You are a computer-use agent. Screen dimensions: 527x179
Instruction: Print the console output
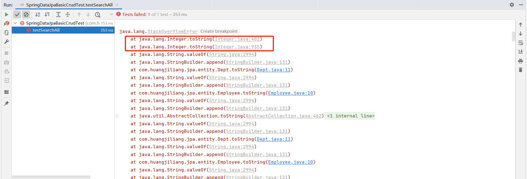521,61
